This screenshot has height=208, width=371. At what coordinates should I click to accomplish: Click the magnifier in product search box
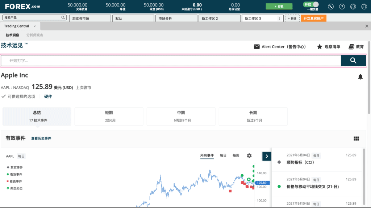[63, 17]
